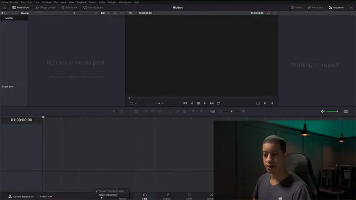The height and width of the screenshot is (200, 356).
Task: Select the Selection mode arrow tool
Action: tap(114, 111)
